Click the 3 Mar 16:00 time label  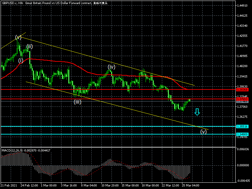point(69,185)
